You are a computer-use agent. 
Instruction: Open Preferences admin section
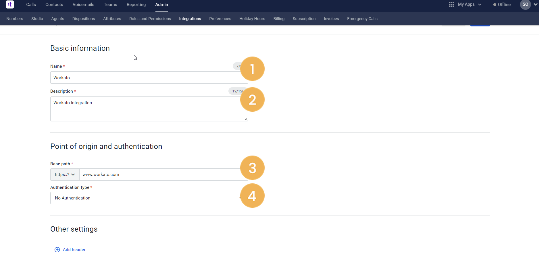220,19
